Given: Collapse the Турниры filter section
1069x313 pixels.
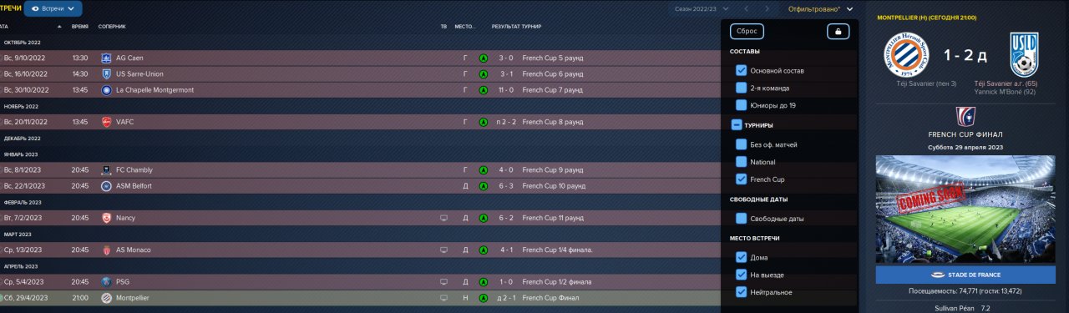Looking at the screenshot, I should [x=736, y=125].
